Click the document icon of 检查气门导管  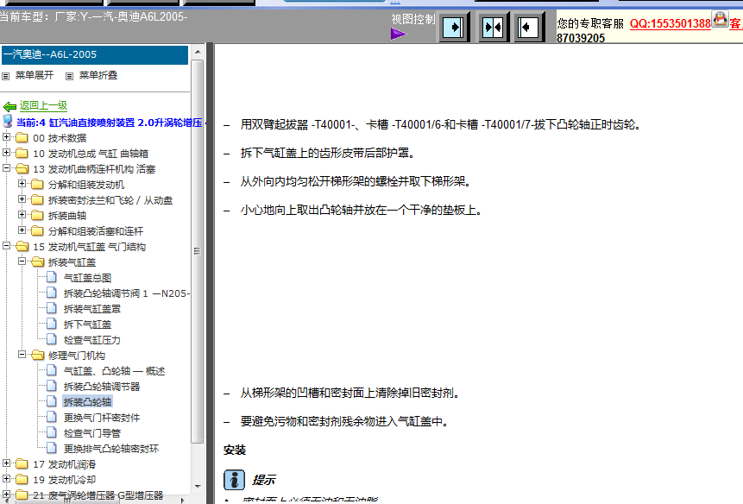coord(52,433)
